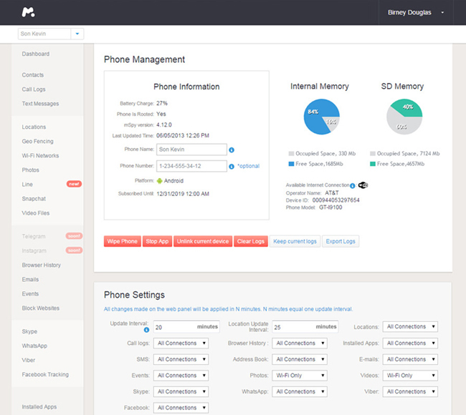Click the Update Interval info icon
This screenshot has height=415, width=466.
tap(147, 331)
